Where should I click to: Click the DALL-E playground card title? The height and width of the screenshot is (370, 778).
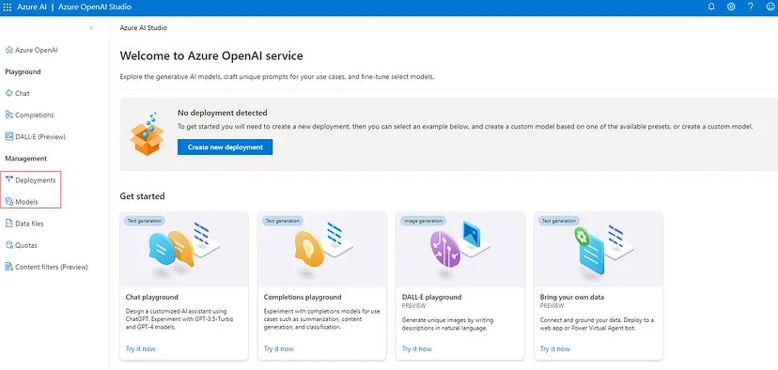point(431,297)
